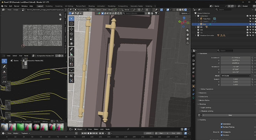Select the Select Box tool in compositor
256x140 pixels.
[4, 61]
